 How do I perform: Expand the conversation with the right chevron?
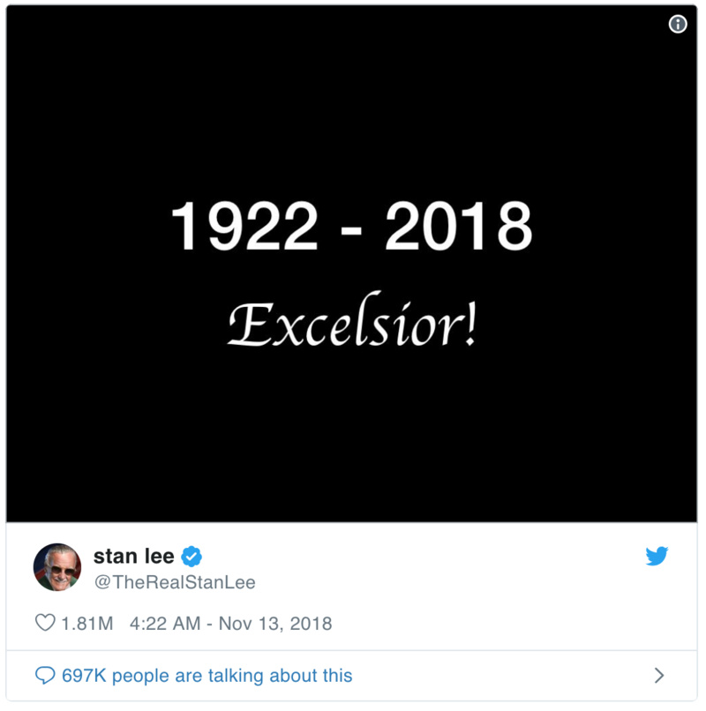pyautogui.click(x=658, y=676)
